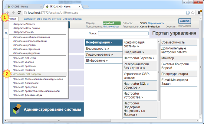
Task: Expand Конфигурация системы » submenu
Action: 140,44
